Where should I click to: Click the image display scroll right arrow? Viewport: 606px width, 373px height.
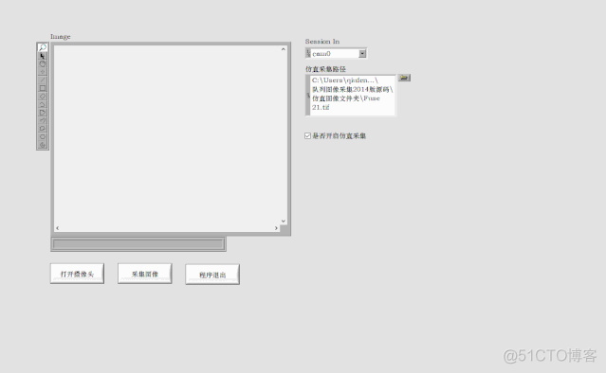tap(276, 228)
